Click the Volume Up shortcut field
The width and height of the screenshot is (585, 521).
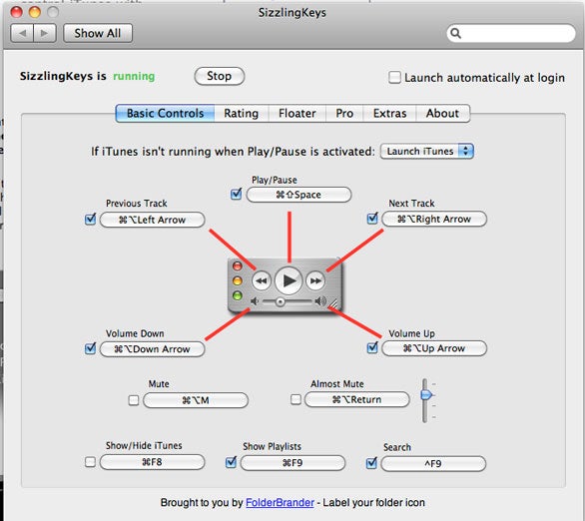click(x=434, y=348)
